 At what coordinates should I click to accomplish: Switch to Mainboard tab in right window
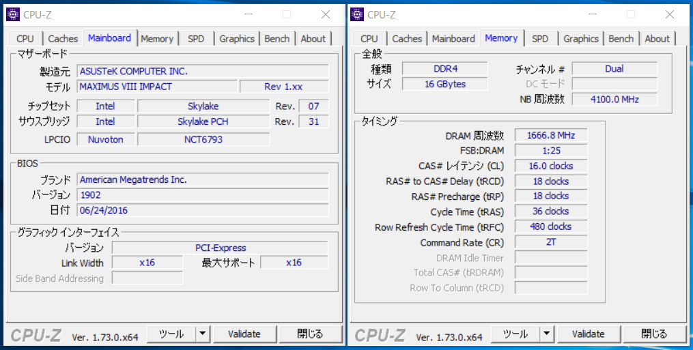click(x=454, y=38)
